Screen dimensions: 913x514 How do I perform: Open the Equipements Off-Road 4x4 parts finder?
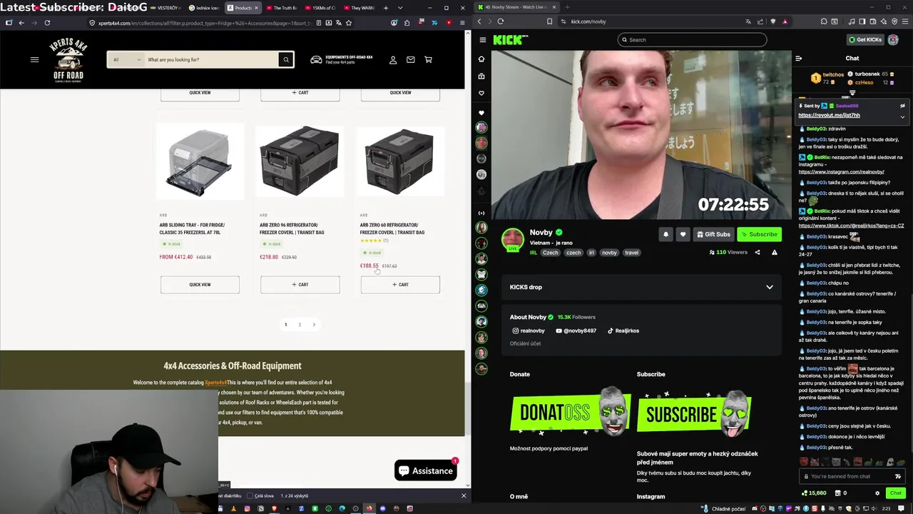(342, 60)
